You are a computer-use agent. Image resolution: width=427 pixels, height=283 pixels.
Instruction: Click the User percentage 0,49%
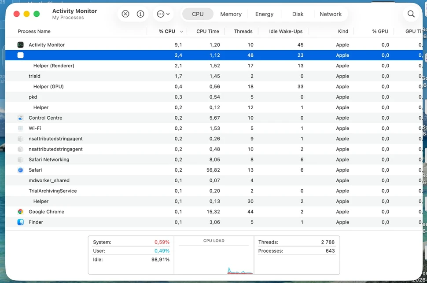(162, 251)
